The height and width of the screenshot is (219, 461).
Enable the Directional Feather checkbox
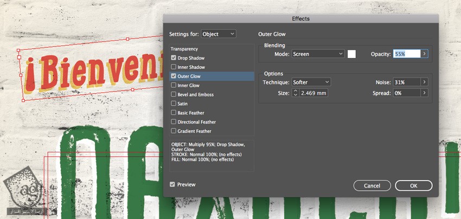click(x=174, y=122)
